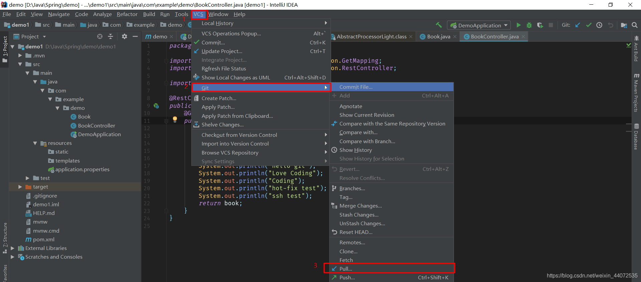The image size is (641, 282).
Task: Open Search Everywhere magnifier icon
Action: click(x=635, y=25)
